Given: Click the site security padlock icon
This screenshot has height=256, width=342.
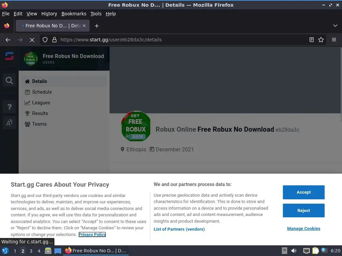Looking at the screenshot, I should (x=54, y=40).
